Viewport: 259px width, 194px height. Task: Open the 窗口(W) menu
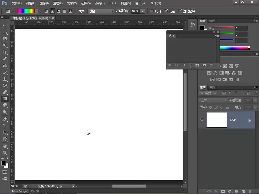141,3
